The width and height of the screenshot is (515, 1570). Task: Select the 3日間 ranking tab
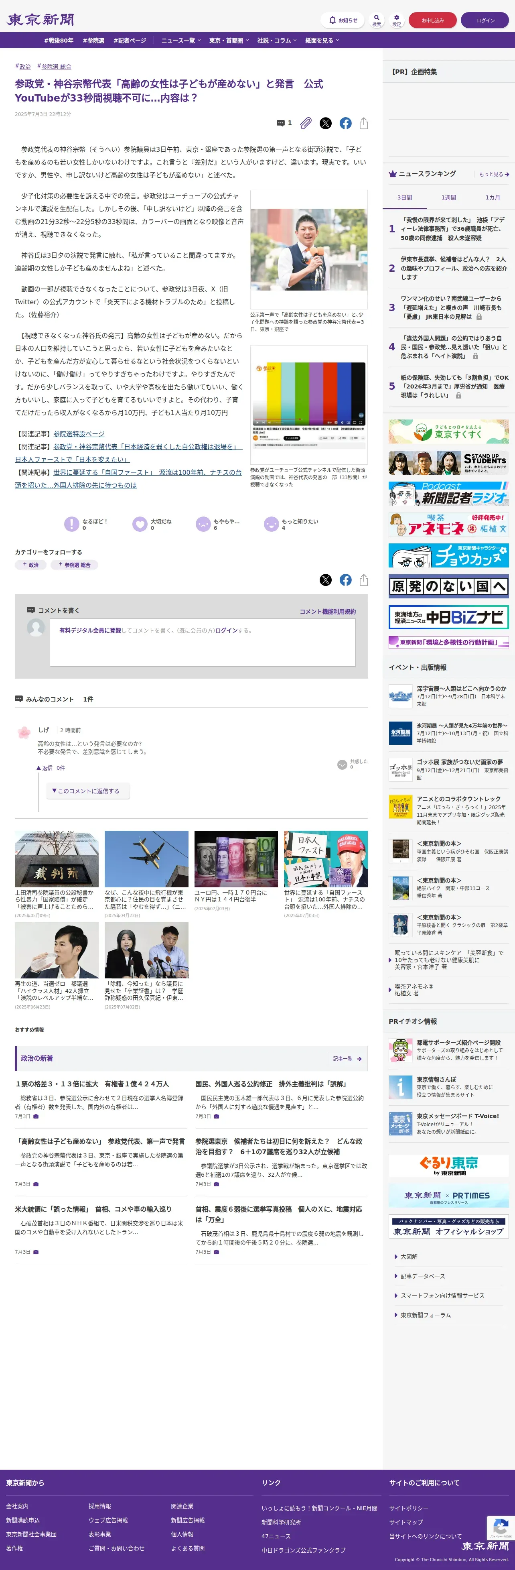[x=405, y=197]
